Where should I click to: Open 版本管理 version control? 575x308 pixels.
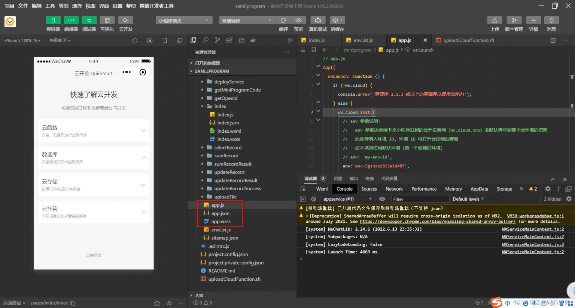coord(514,20)
